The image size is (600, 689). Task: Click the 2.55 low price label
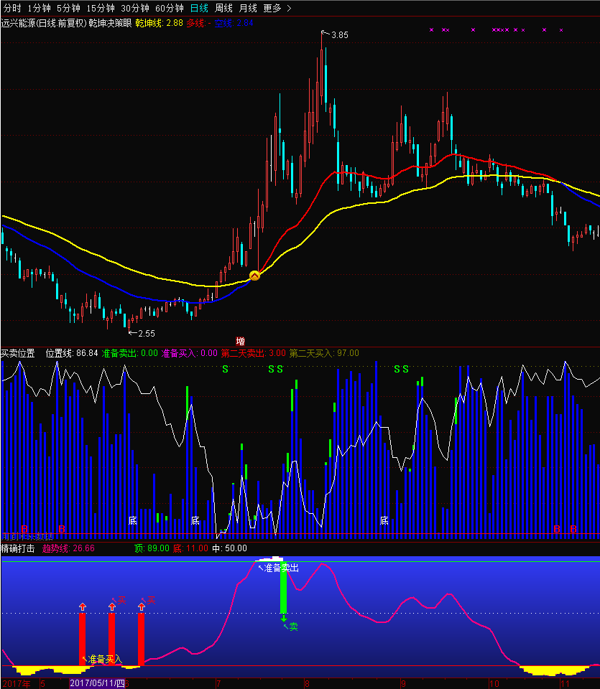(147, 334)
